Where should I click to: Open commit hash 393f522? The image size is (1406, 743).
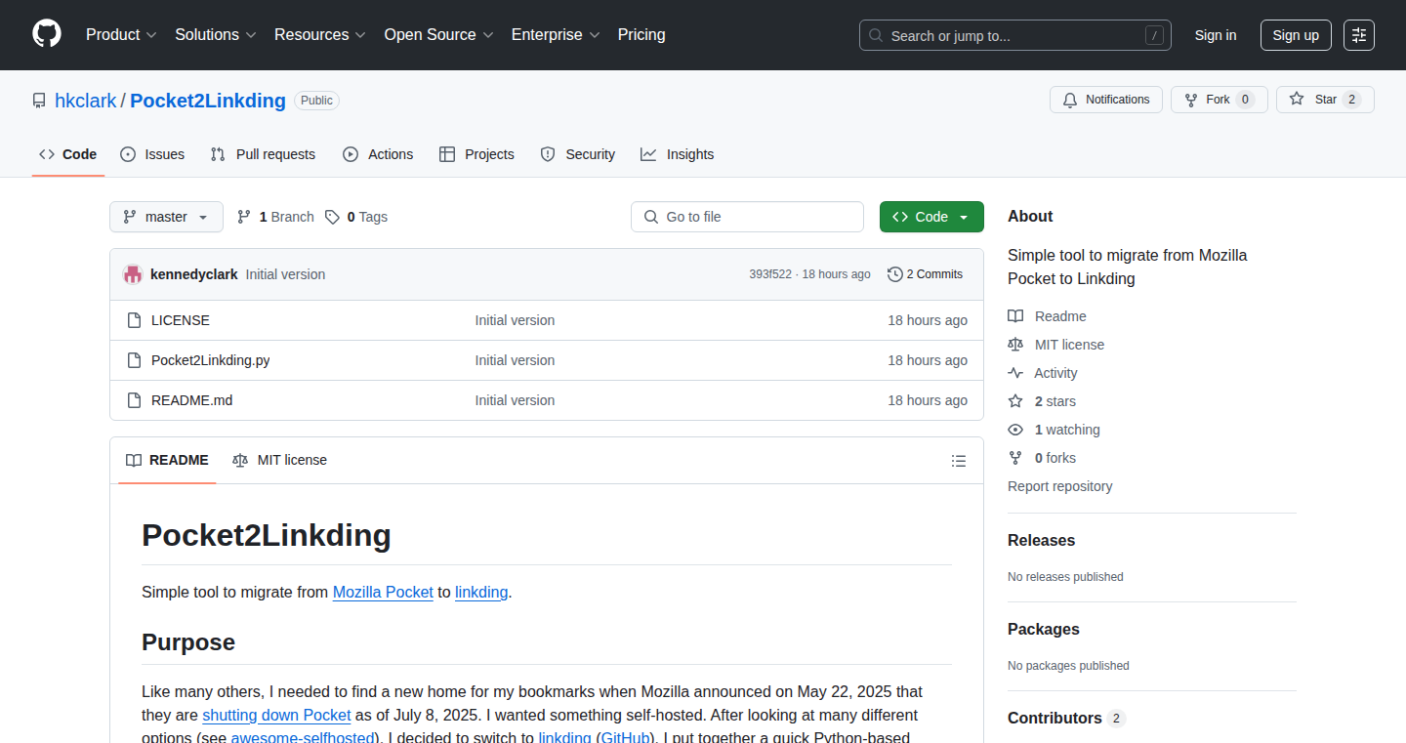[x=770, y=274]
